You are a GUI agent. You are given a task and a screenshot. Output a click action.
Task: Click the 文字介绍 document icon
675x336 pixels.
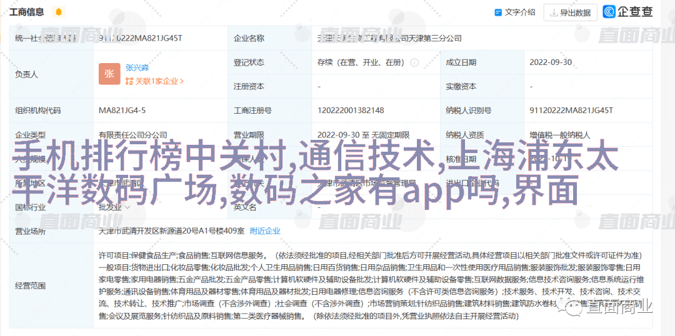(x=498, y=12)
